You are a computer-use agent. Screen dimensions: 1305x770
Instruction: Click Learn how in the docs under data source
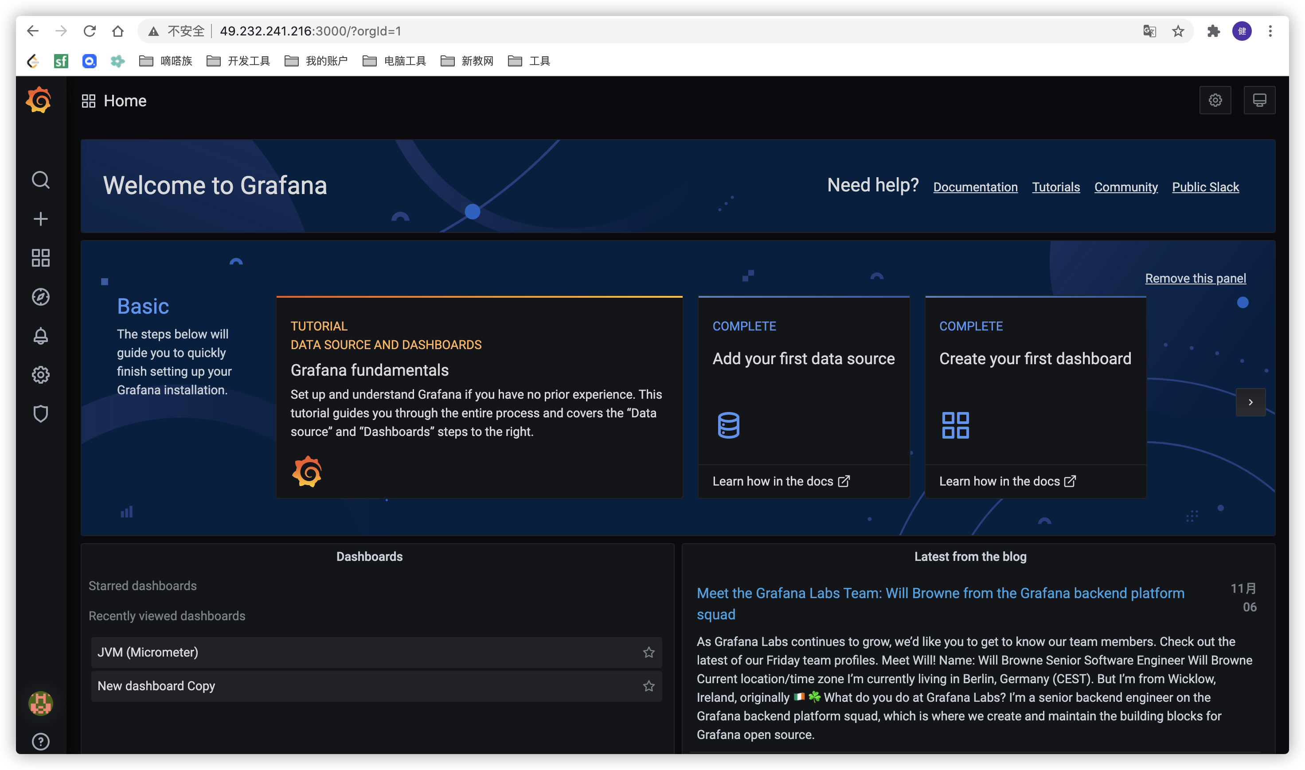click(781, 481)
